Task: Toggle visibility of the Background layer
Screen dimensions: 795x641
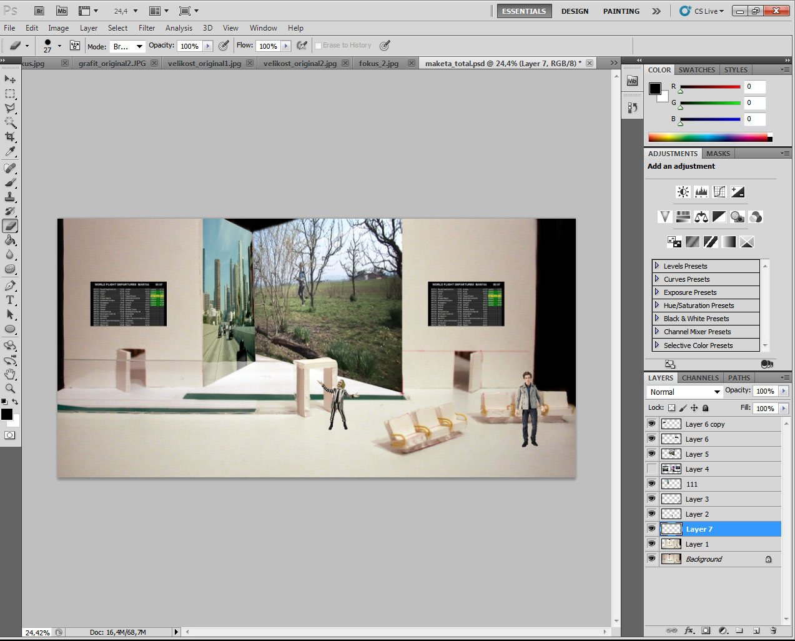Action: click(x=651, y=559)
